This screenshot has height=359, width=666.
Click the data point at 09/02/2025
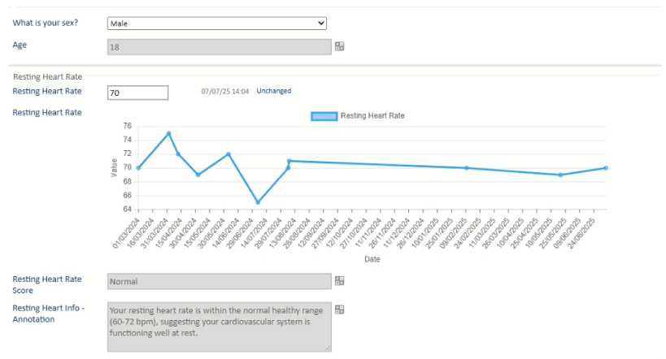466,168
